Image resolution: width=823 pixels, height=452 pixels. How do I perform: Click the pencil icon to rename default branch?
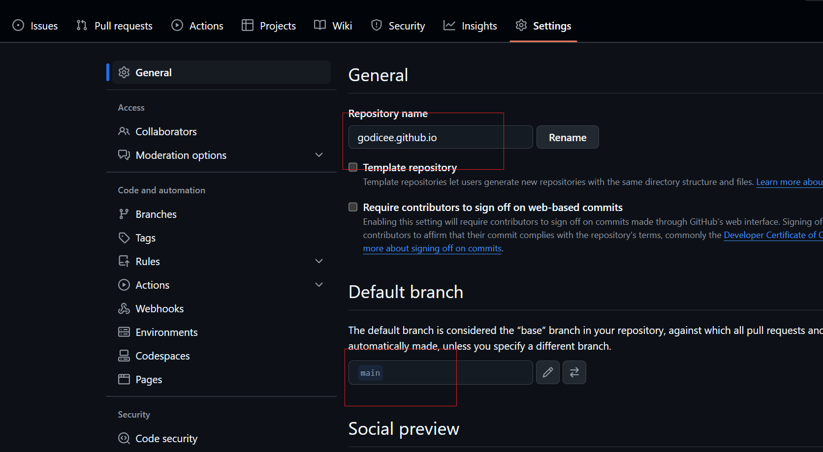tap(548, 372)
